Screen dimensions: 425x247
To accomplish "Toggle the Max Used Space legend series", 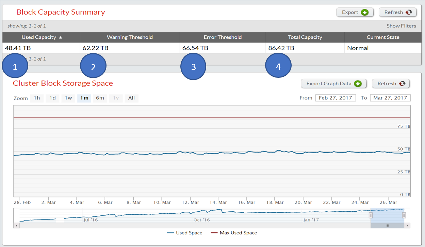I will [234, 233].
